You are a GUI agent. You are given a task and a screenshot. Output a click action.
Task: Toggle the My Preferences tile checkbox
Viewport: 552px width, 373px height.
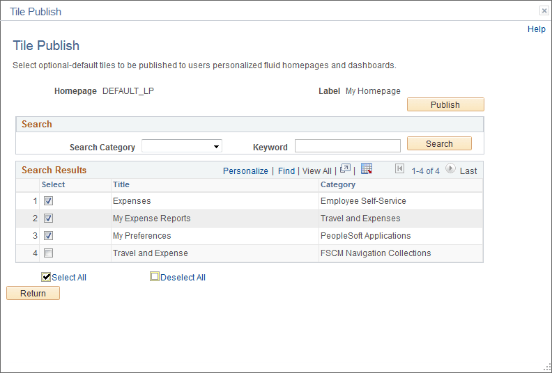[x=48, y=236]
